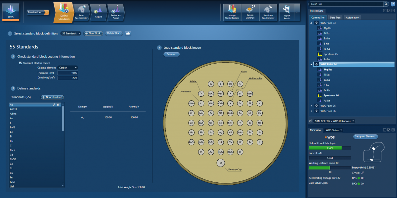Click the camera icon beside Delete Block
Viewport: 397px width, 198px height.
click(x=128, y=33)
